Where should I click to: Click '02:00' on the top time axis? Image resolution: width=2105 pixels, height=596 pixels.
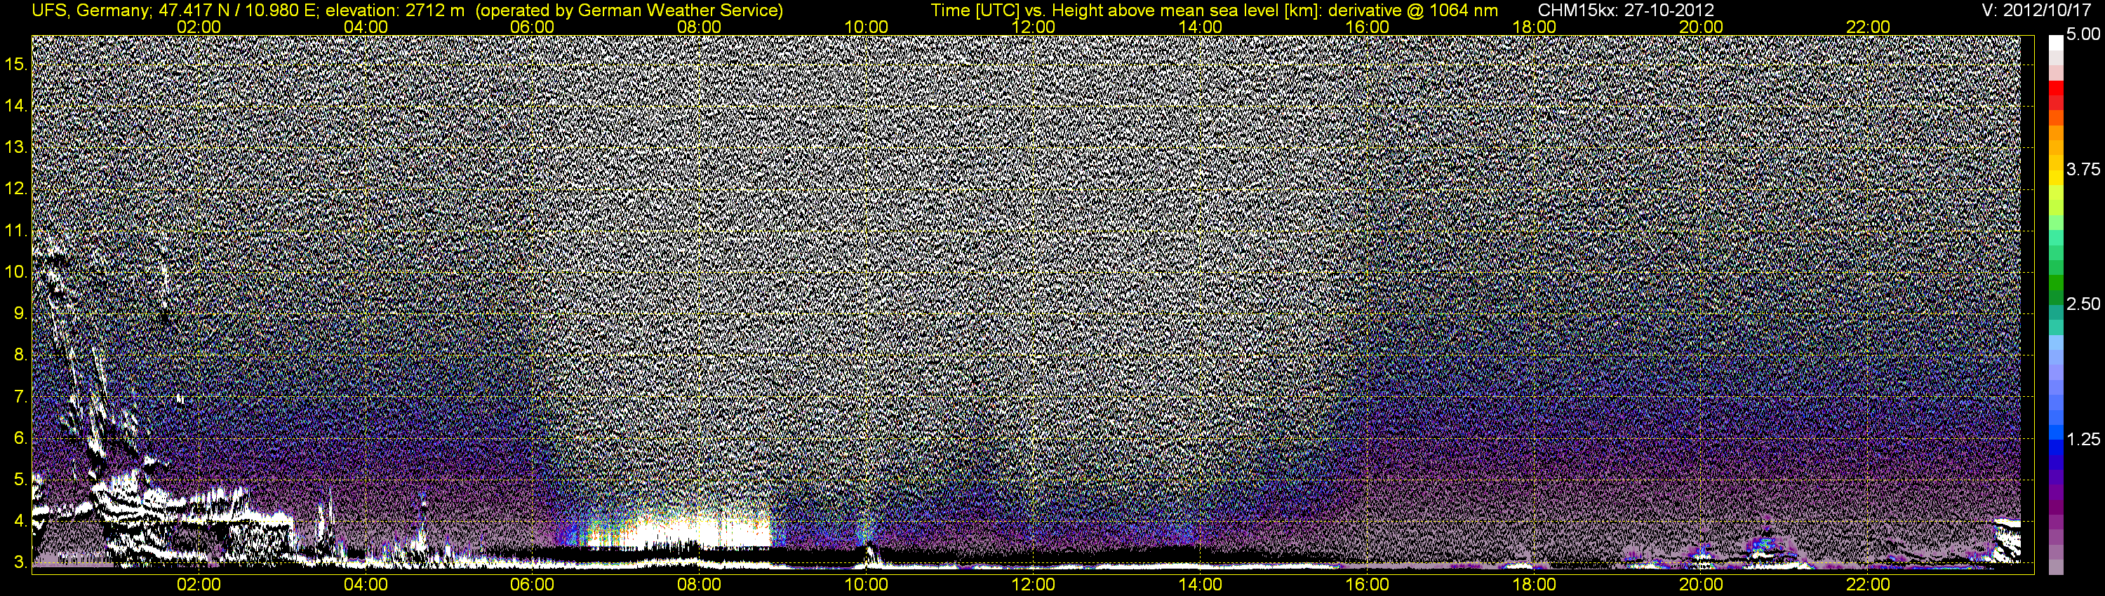click(199, 27)
